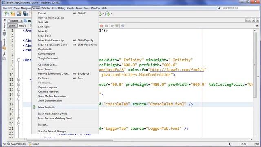Viewport: 261px width, 147px height.
Task: Click the Open Project toolbar icon
Action: [x=19, y=14]
